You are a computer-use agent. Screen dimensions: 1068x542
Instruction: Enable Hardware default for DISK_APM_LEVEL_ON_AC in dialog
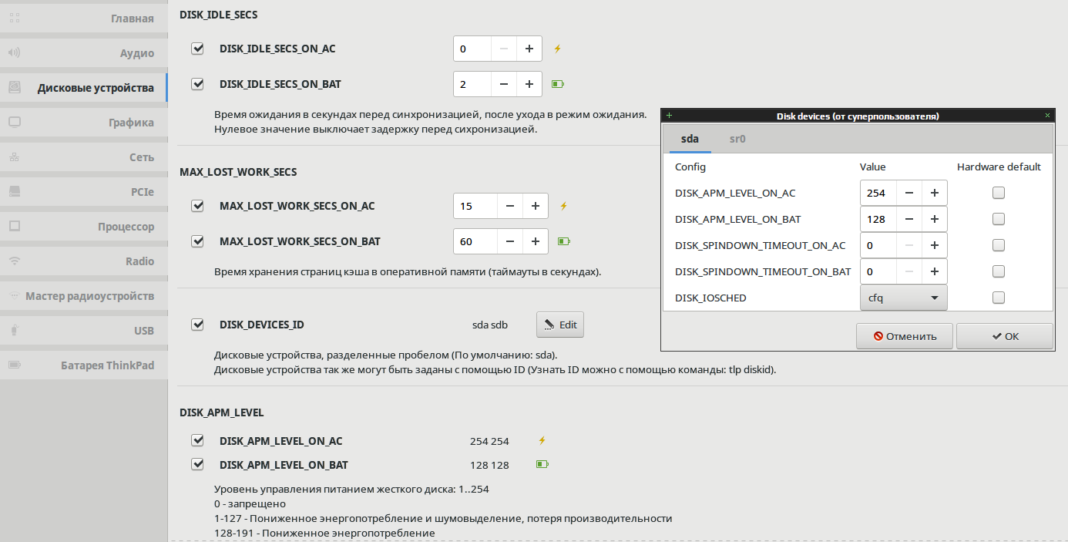click(x=999, y=193)
